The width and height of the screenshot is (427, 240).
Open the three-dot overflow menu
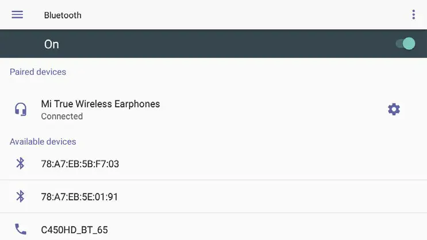click(413, 15)
